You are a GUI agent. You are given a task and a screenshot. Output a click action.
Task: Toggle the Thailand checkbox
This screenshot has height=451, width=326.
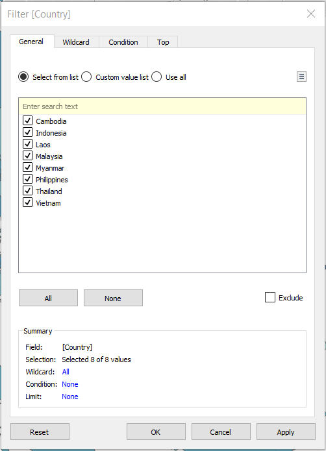pyautogui.click(x=28, y=191)
